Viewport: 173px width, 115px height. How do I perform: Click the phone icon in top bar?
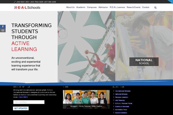pos(15,2)
